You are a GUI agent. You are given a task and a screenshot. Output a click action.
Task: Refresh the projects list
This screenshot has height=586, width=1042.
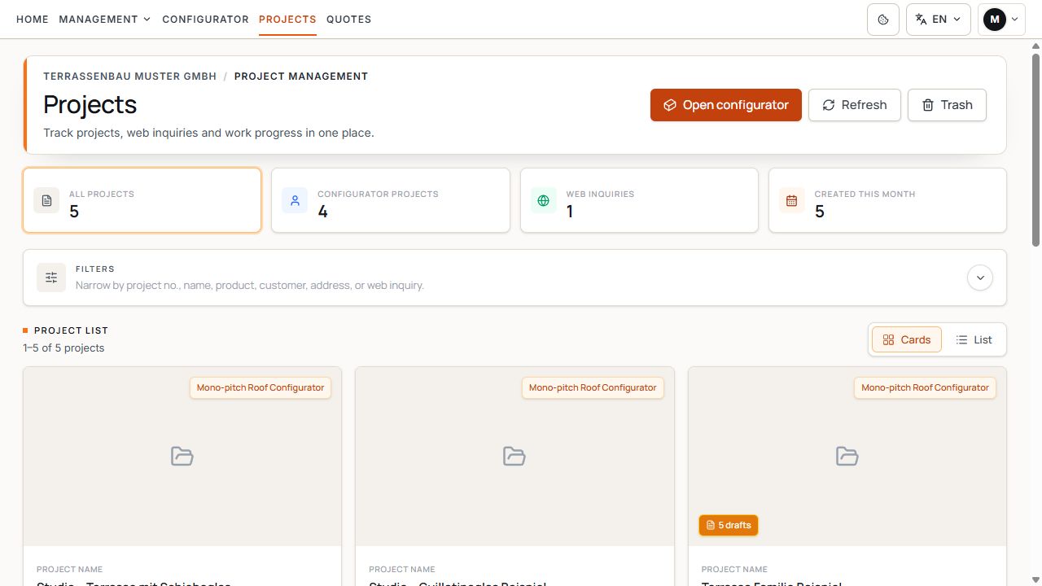coord(855,105)
